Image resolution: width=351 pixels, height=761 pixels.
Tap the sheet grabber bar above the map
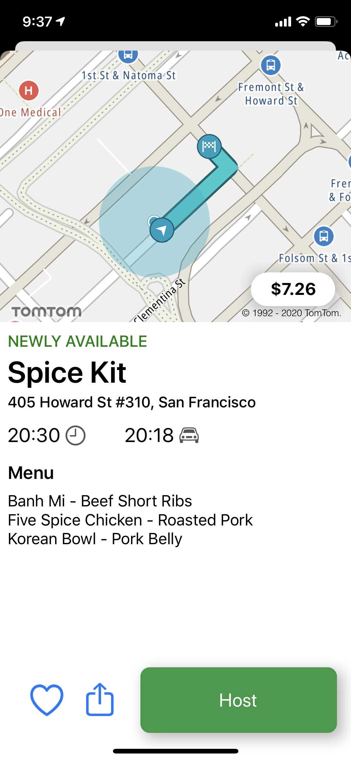point(175,46)
